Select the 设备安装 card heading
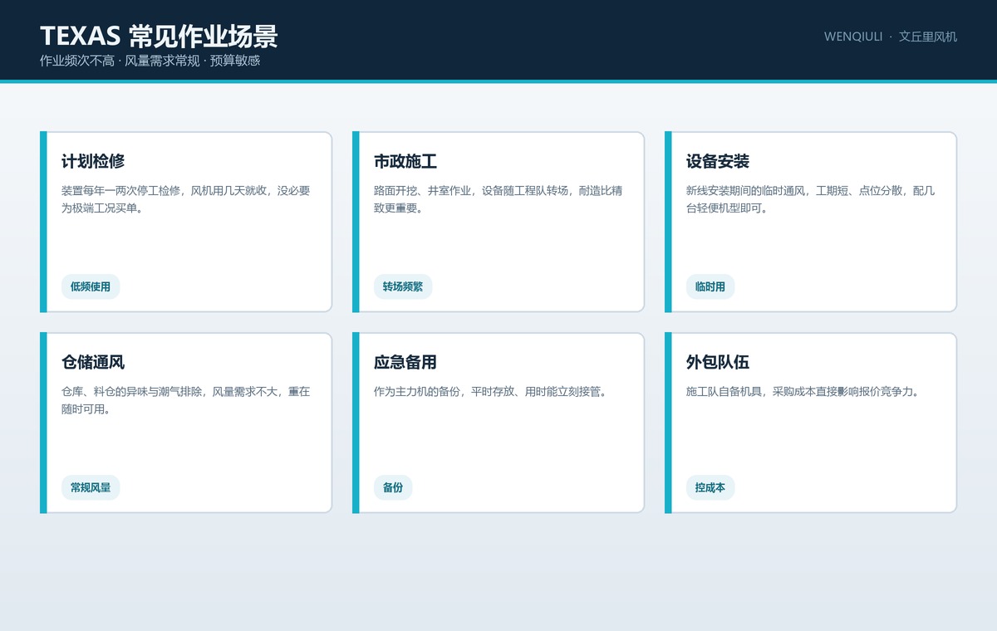This screenshot has width=997, height=631. [x=718, y=161]
